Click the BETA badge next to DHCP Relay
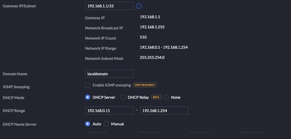The width and height of the screenshot is (291, 139). point(156,97)
